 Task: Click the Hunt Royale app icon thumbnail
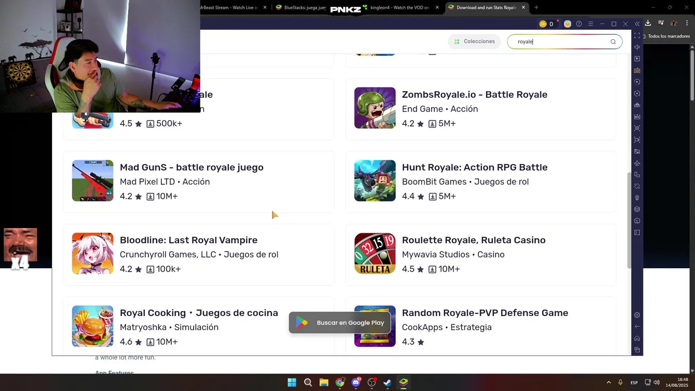click(x=375, y=181)
